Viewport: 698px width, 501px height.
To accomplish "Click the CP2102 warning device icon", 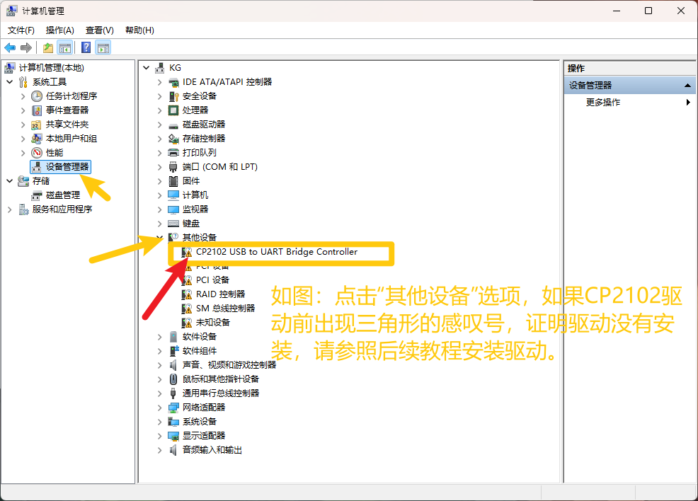I will pyautogui.click(x=187, y=253).
